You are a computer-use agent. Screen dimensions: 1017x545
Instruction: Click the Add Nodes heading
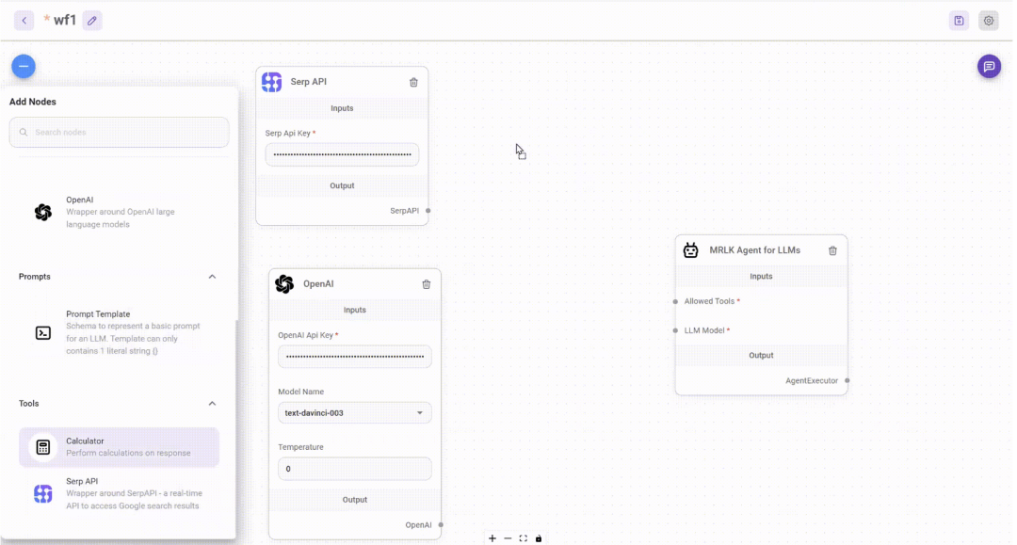32,102
